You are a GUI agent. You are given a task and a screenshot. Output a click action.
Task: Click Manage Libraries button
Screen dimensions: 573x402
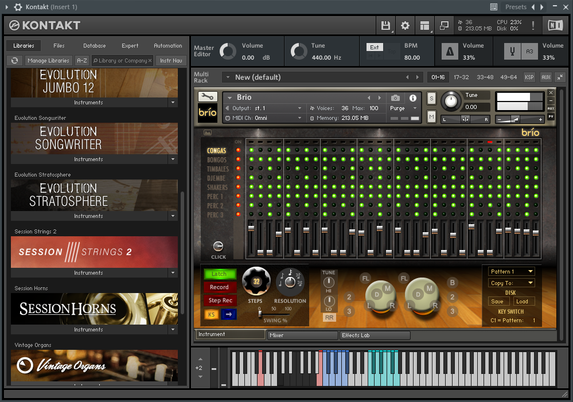[x=48, y=61]
